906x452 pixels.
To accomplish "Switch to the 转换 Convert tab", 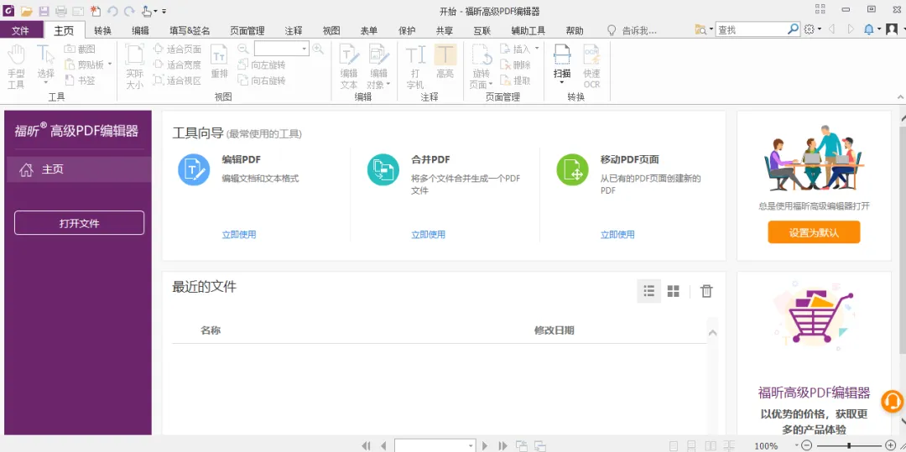I will 103,30.
